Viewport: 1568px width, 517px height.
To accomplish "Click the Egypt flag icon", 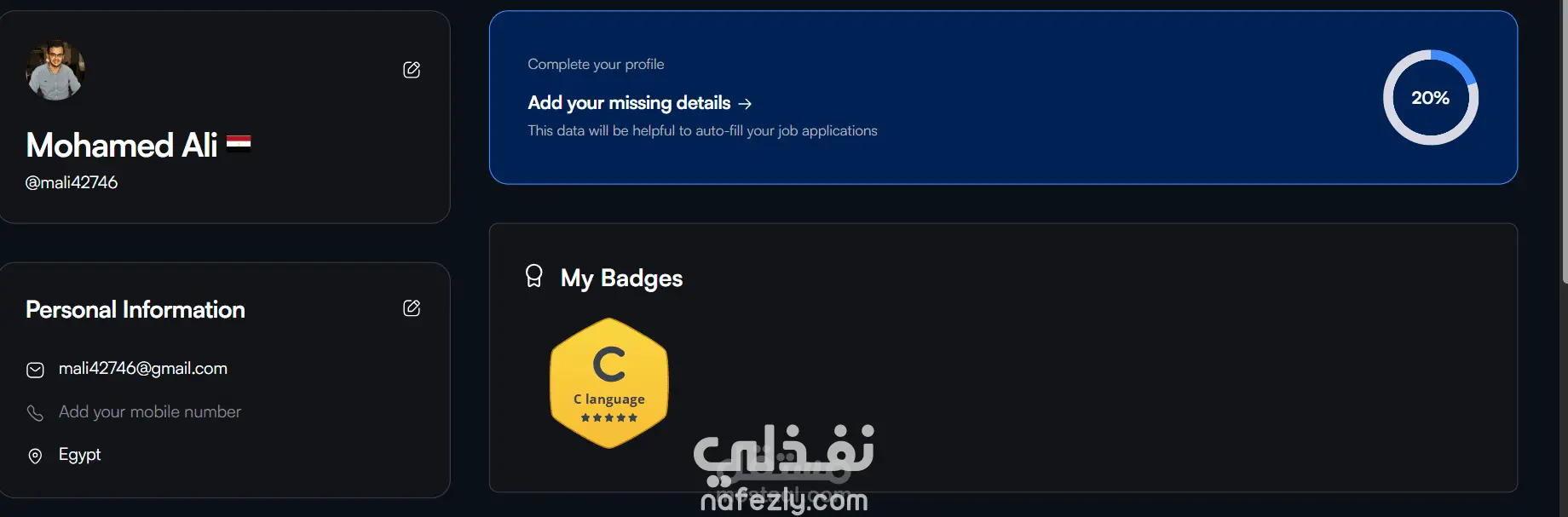I will pos(239,142).
